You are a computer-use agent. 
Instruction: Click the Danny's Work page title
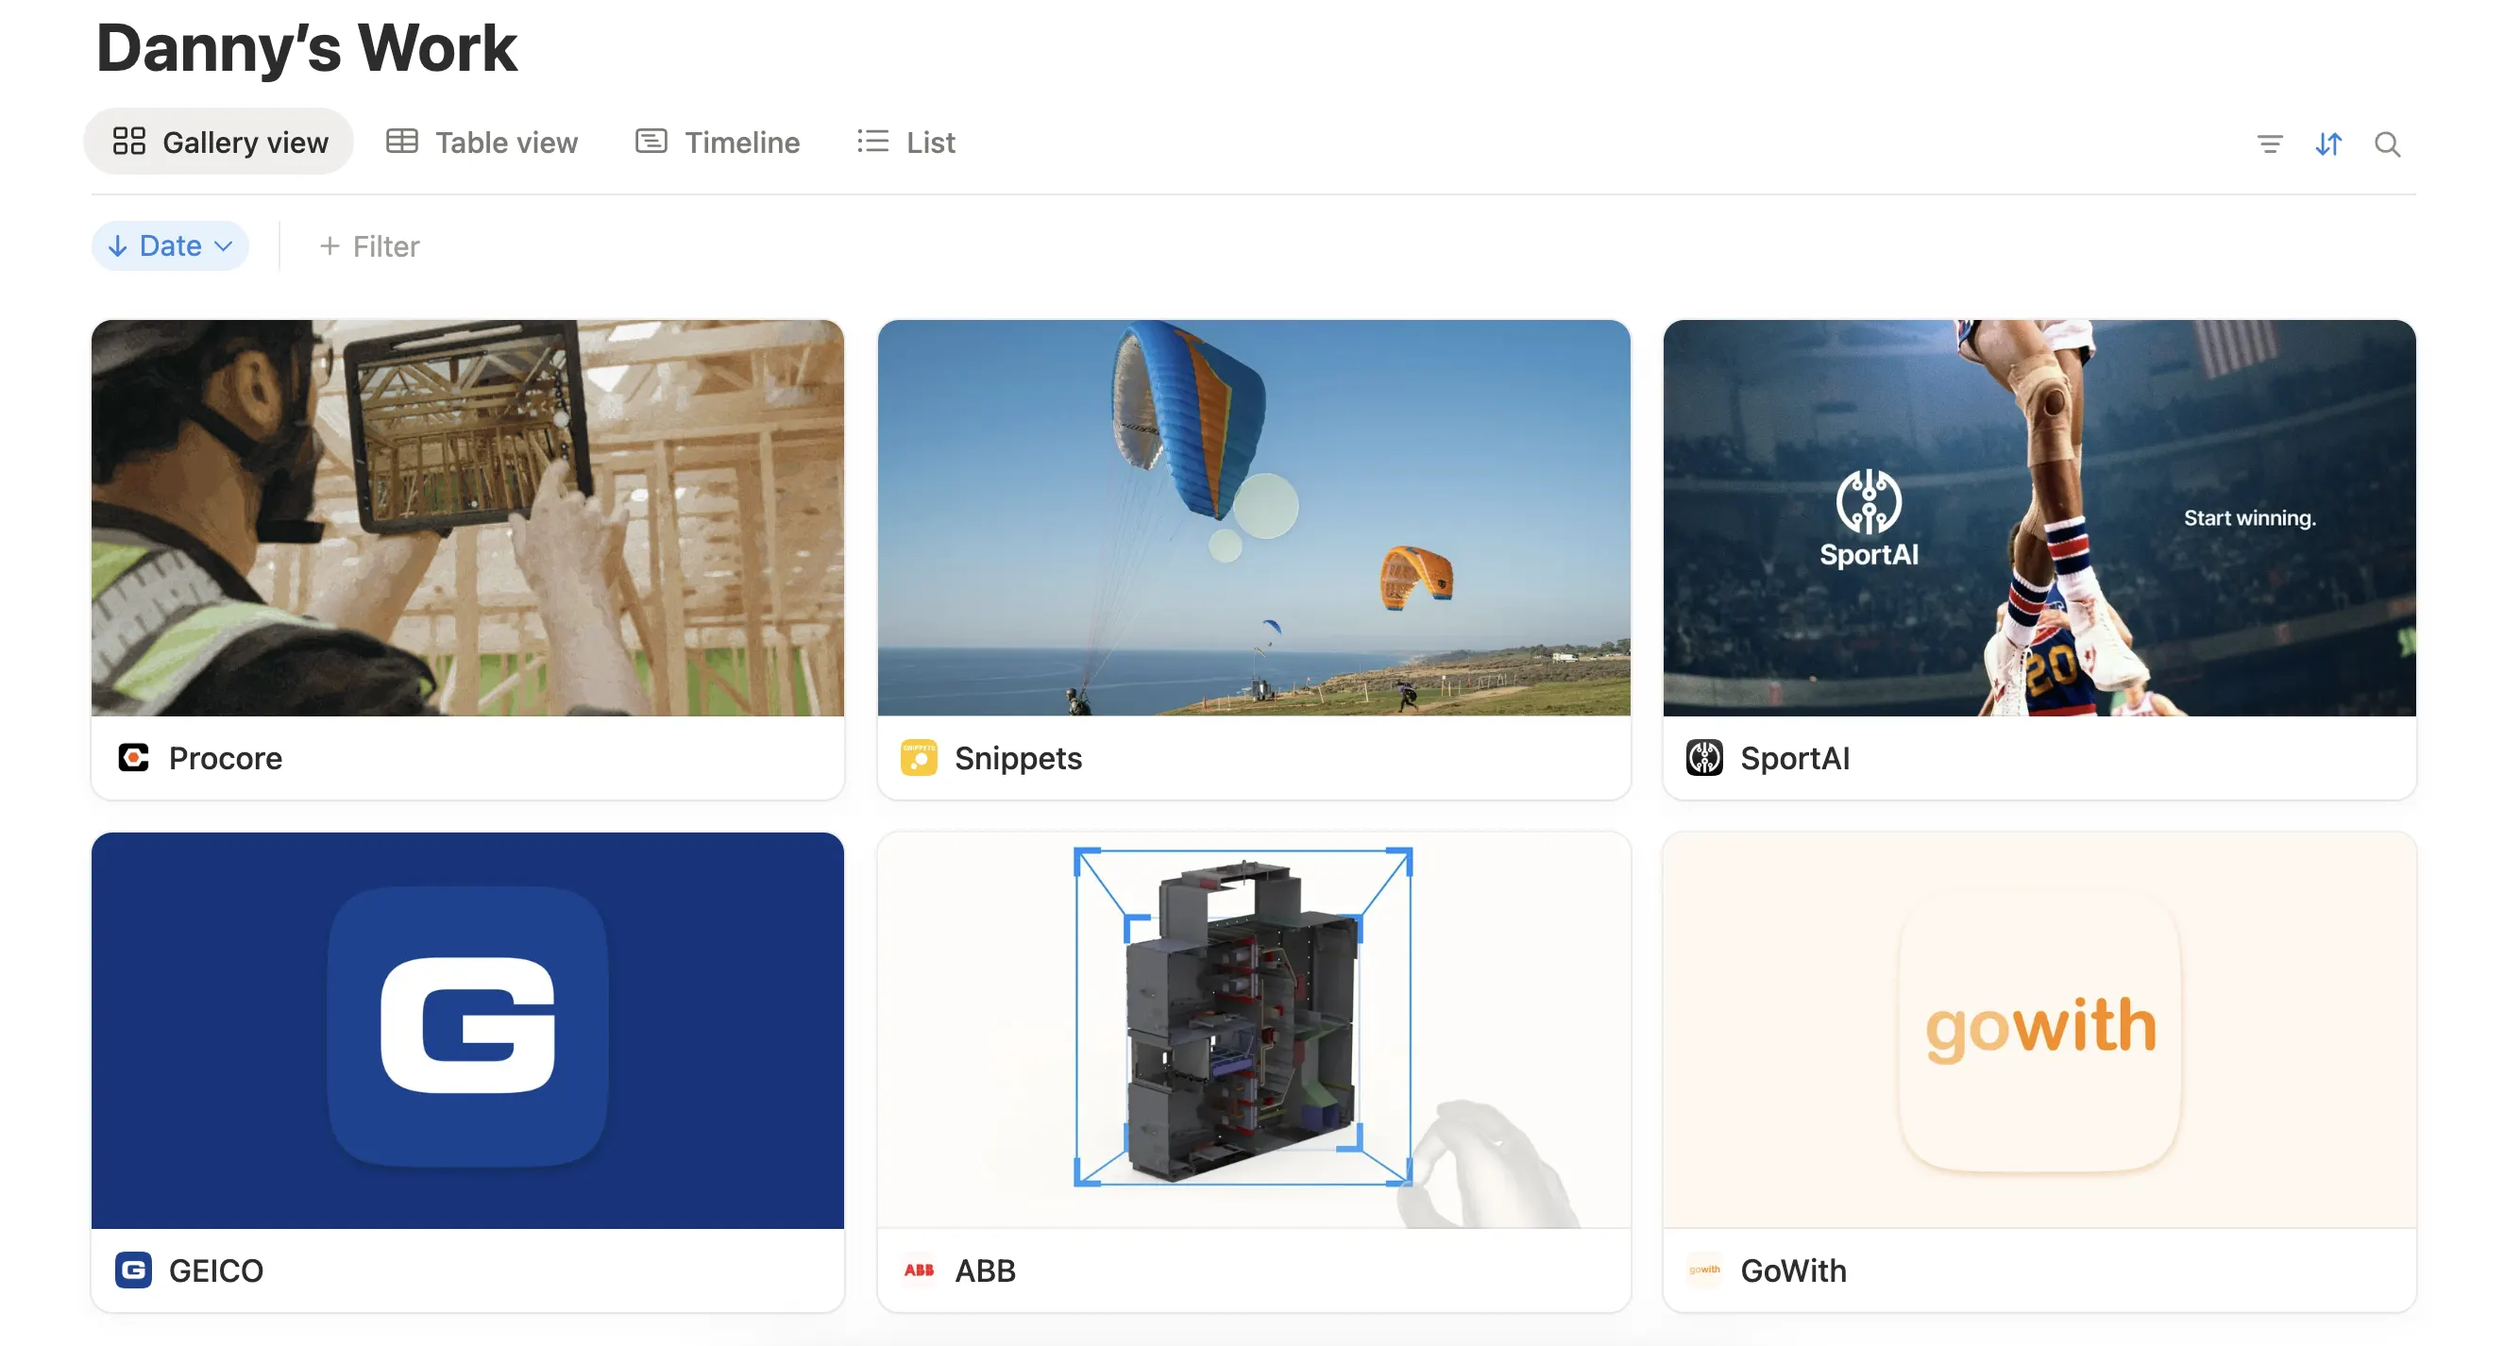[306, 46]
